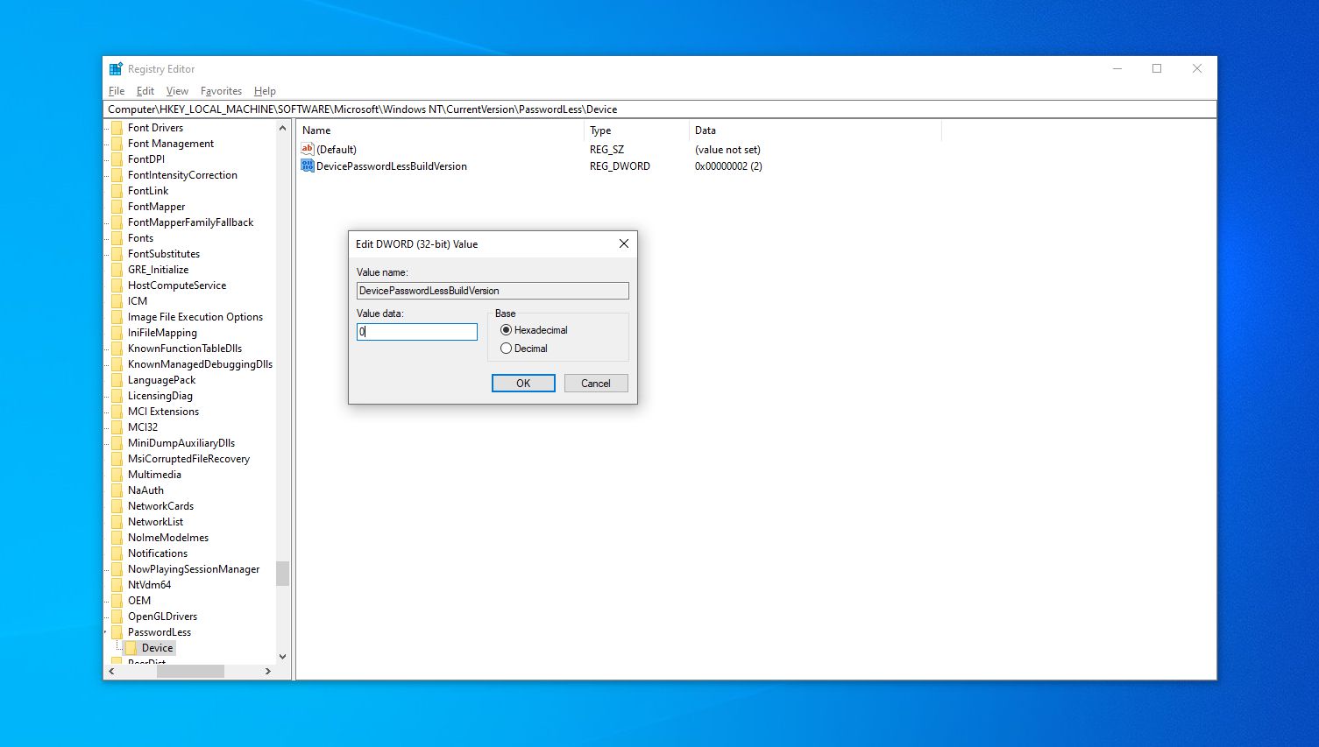Click the tree vertical scrollbar thumb
This screenshot has width=1319, height=747.
(x=282, y=574)
